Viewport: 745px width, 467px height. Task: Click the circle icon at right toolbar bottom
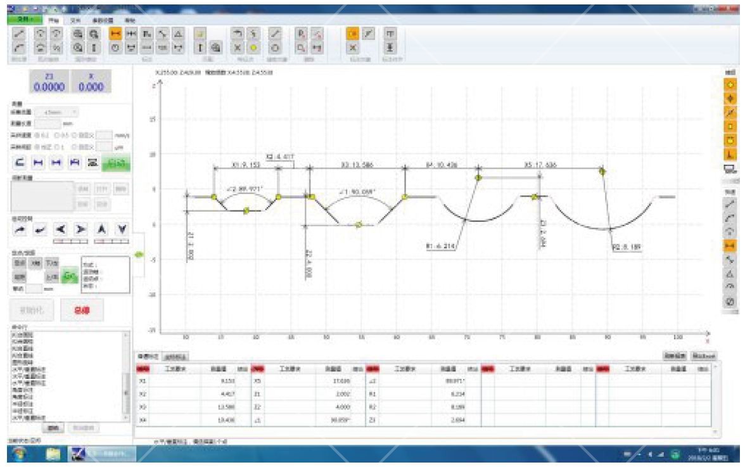(730, 302)
